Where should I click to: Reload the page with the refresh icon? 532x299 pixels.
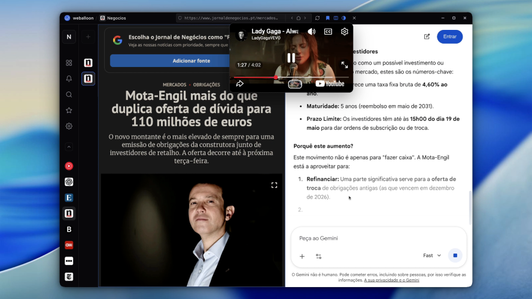pos(317,18)
